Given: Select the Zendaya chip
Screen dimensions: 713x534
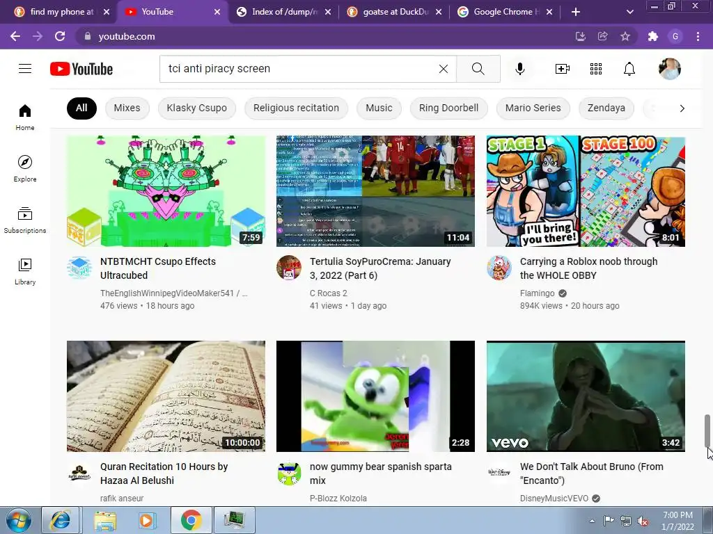Looking at the screenshot, I should click(606, 108).
